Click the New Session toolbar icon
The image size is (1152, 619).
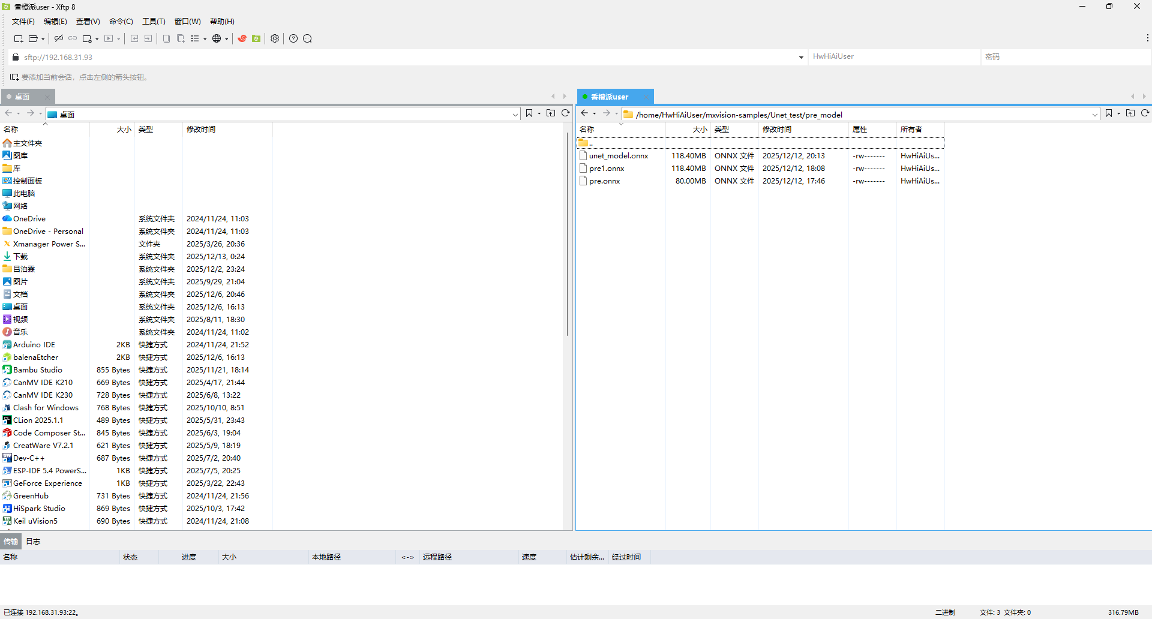pyautogui.click(x=18, y=38)
